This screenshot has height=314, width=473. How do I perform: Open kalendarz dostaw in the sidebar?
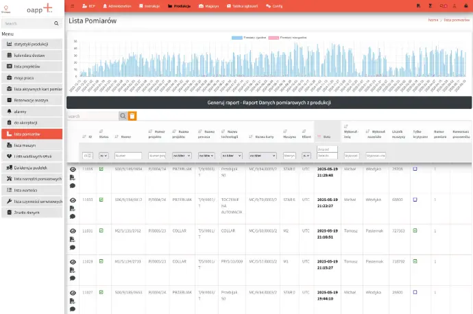(32, 56)
